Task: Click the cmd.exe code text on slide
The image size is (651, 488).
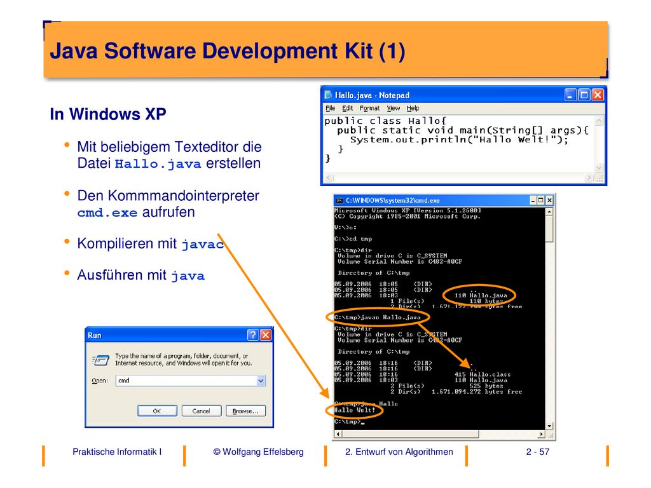Action: click(107, 213)
